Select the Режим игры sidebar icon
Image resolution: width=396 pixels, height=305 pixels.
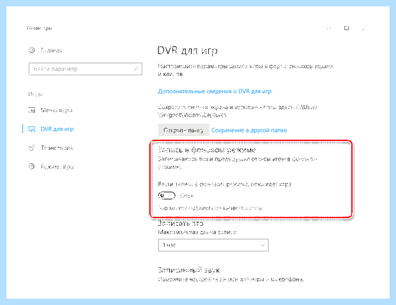pos(31,167)
